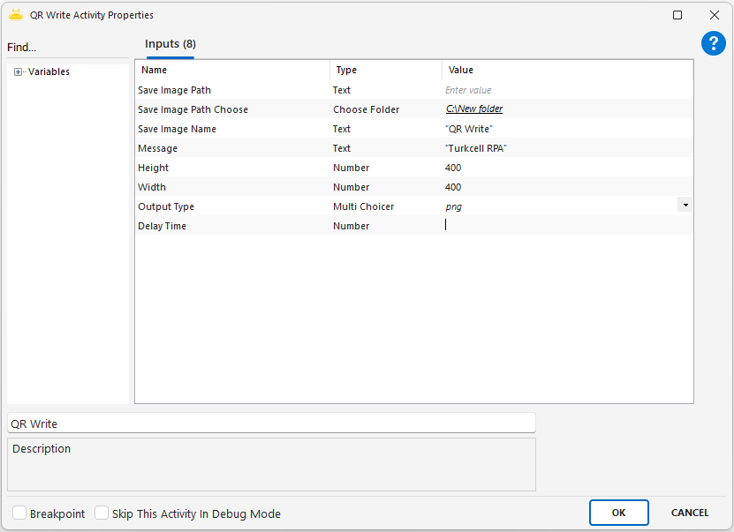The height and width of the screenshot is (532, 734).
Task: Switch to the Inputs (8) tab
Action: 170,44
